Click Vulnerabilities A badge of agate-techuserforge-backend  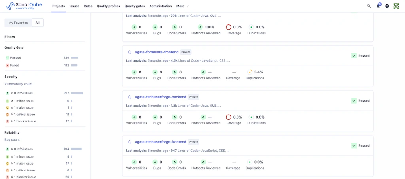(x=134, y=117)
